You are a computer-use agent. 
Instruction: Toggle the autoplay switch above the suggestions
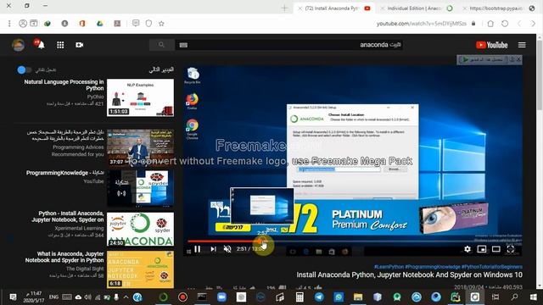25,69
